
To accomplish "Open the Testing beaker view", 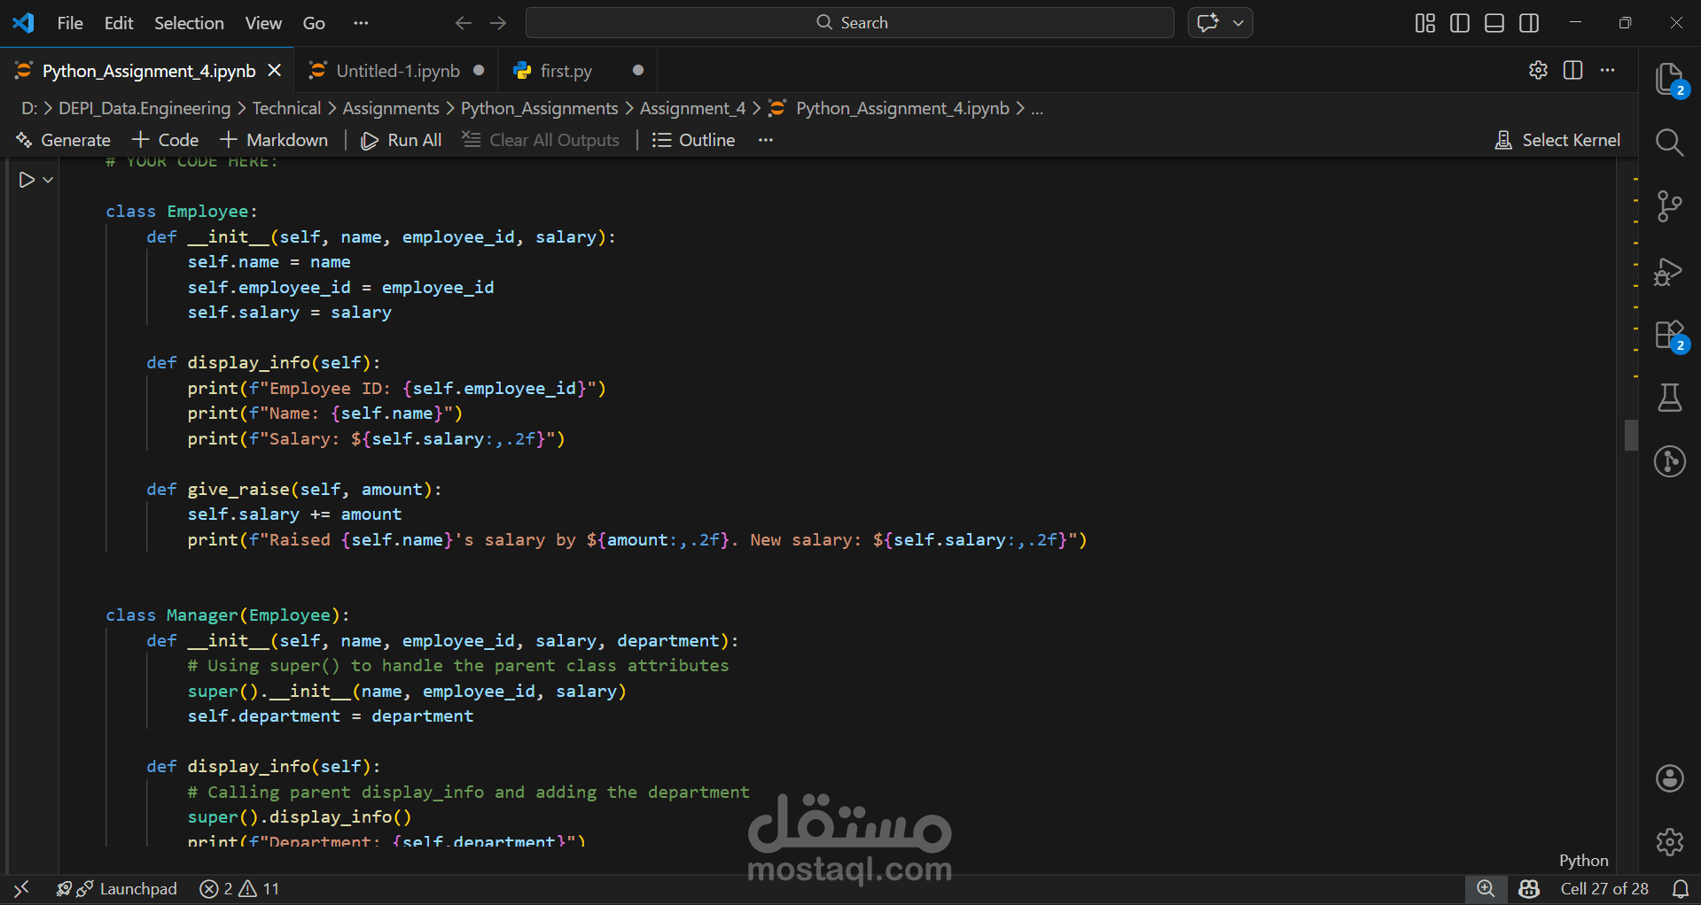I will coord(1670,398).
